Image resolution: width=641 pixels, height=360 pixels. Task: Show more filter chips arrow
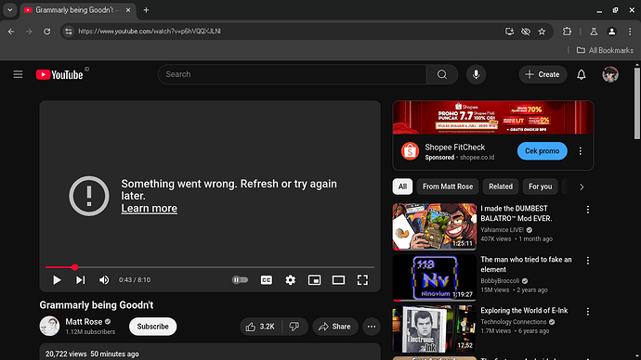point(582,186)
